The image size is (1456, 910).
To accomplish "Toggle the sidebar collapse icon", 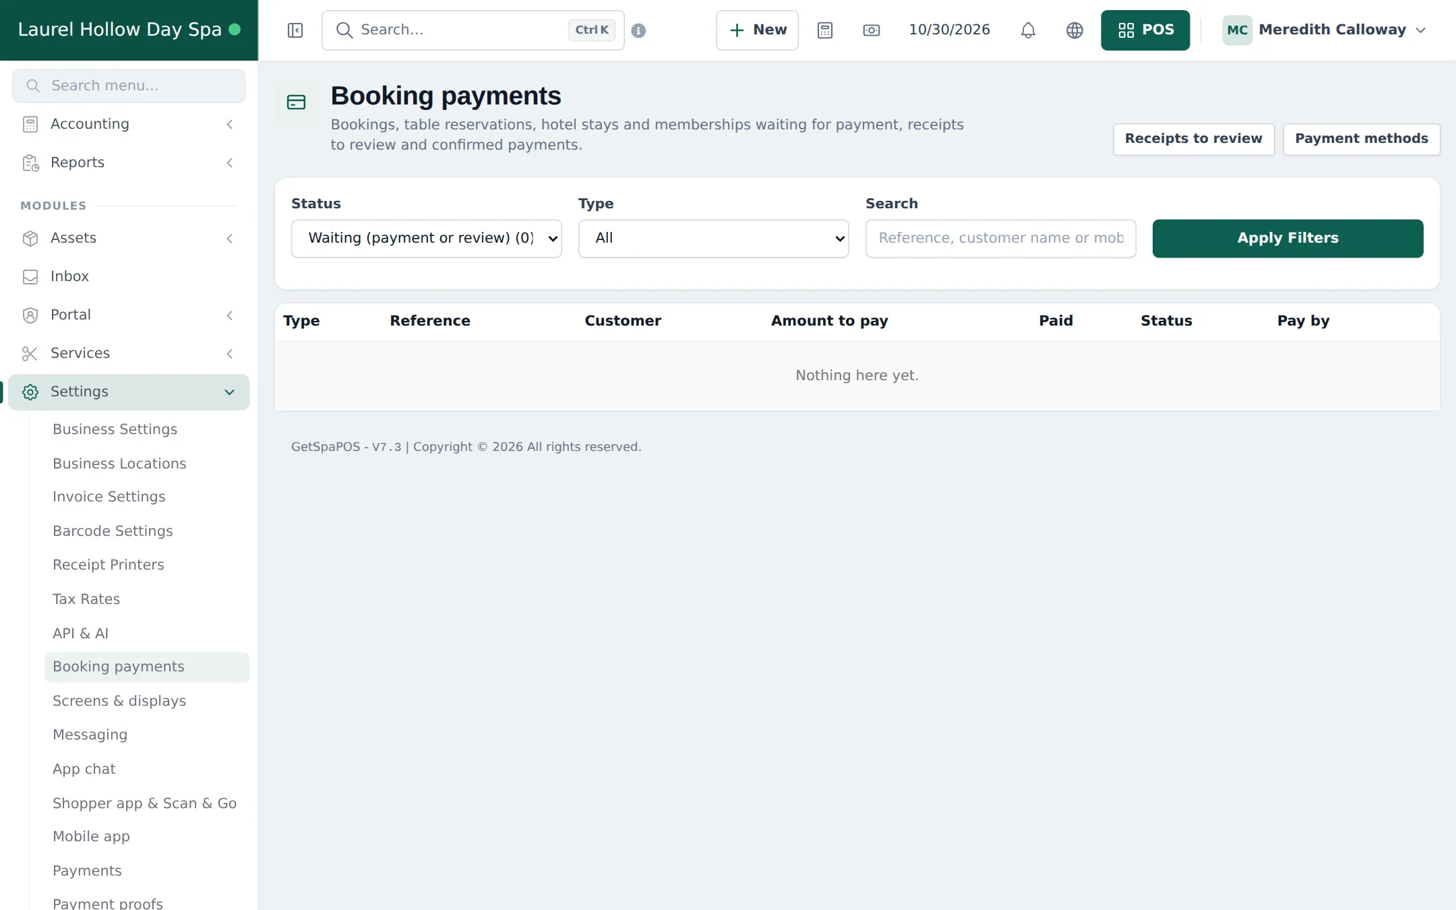I will (x=295, y=30).
